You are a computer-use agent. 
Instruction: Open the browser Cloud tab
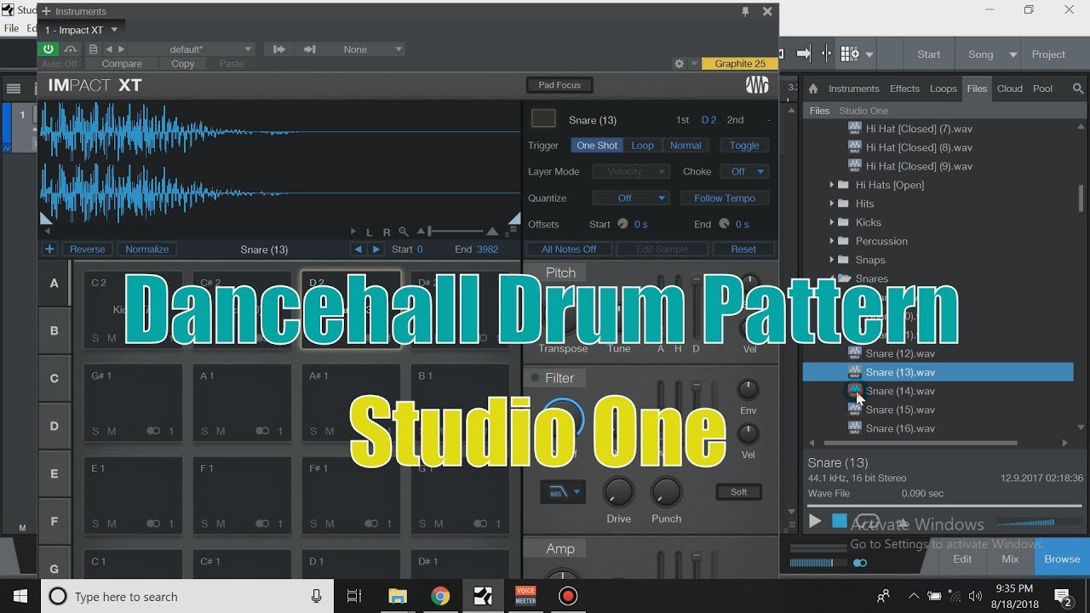click(1010, 89)
